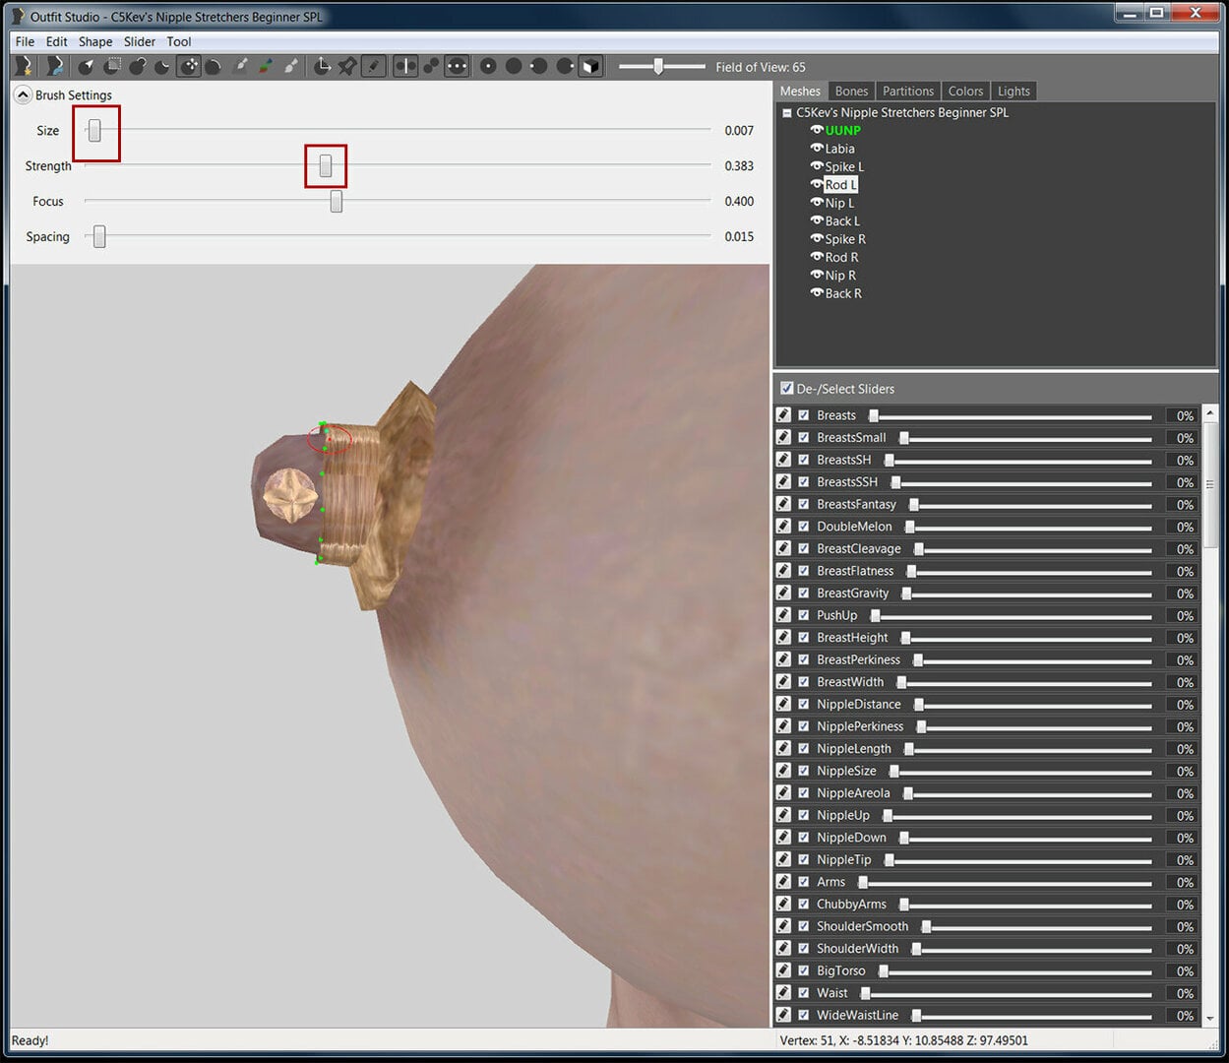
Task: Uncheck the PushUp slider checkbox
Action: click(x=804, y=615)
